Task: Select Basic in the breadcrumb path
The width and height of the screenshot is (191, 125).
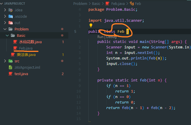Action: [x=96, y=4]
